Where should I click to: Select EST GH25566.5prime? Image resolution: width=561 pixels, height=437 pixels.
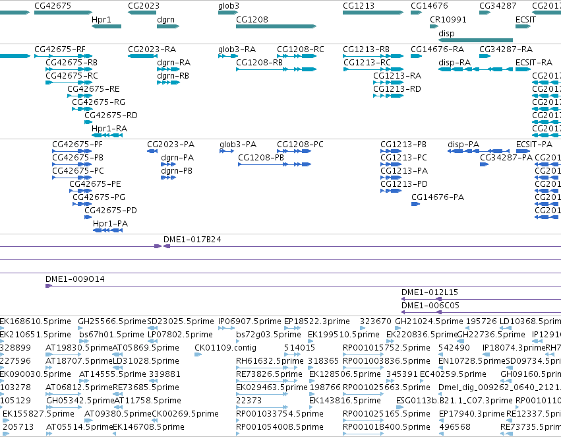(112, 321)
